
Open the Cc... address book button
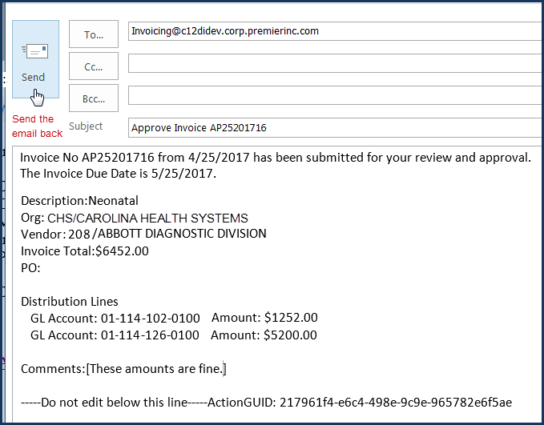(x=94, y=66)
